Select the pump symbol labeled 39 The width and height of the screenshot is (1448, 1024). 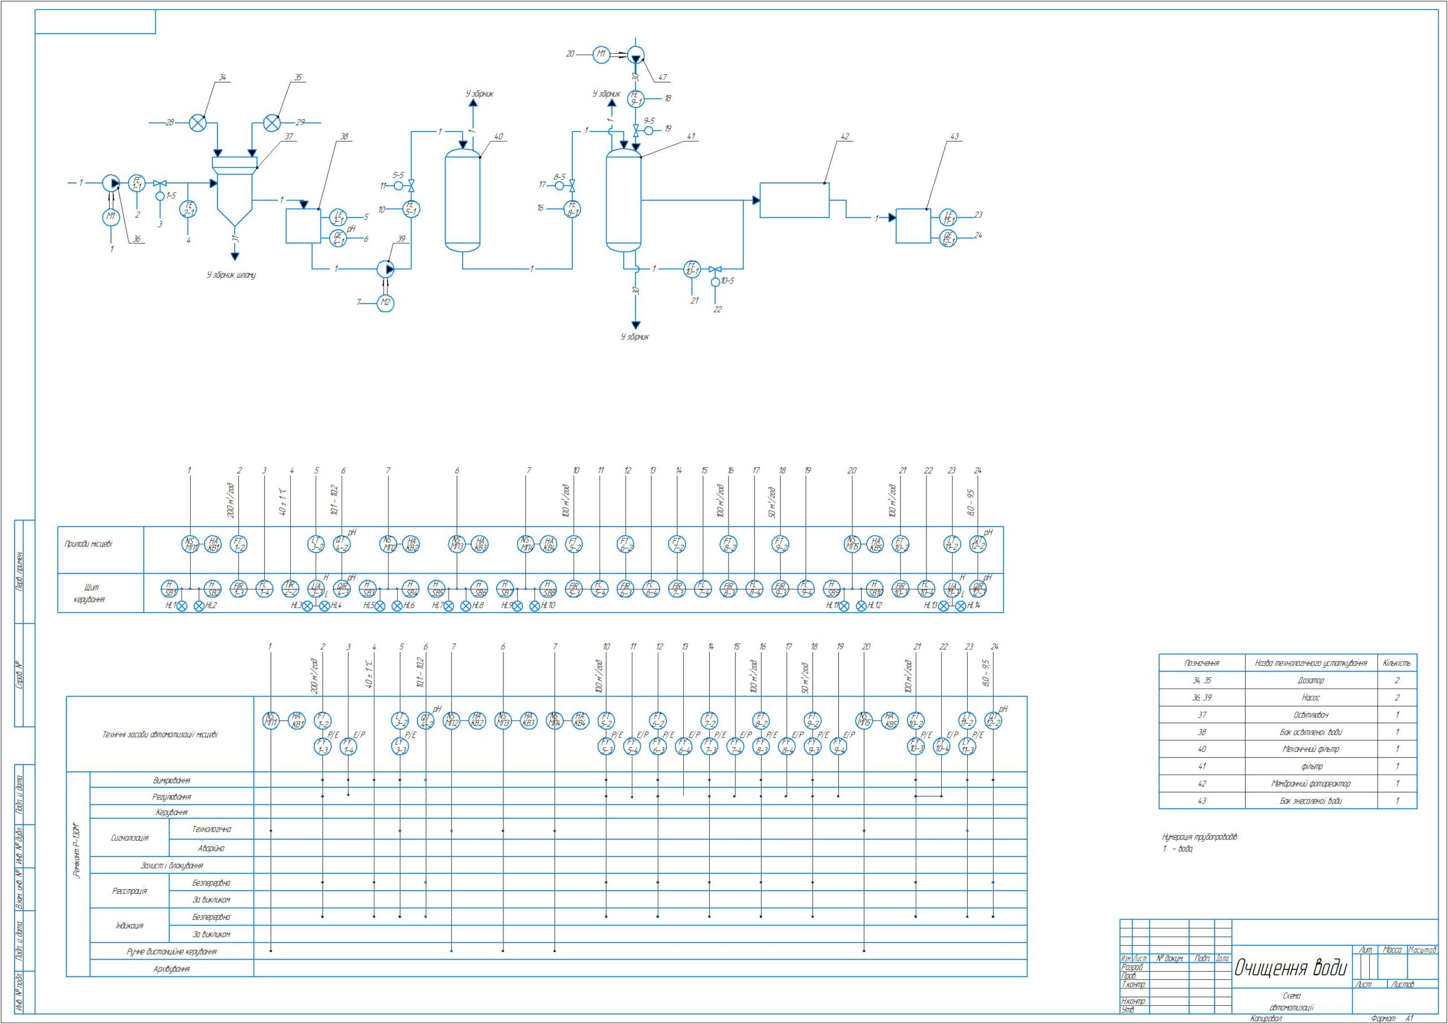click(386, 269)
